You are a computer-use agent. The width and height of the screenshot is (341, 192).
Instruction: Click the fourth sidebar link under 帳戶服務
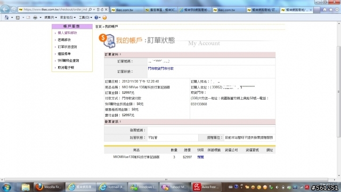[64, 54]
